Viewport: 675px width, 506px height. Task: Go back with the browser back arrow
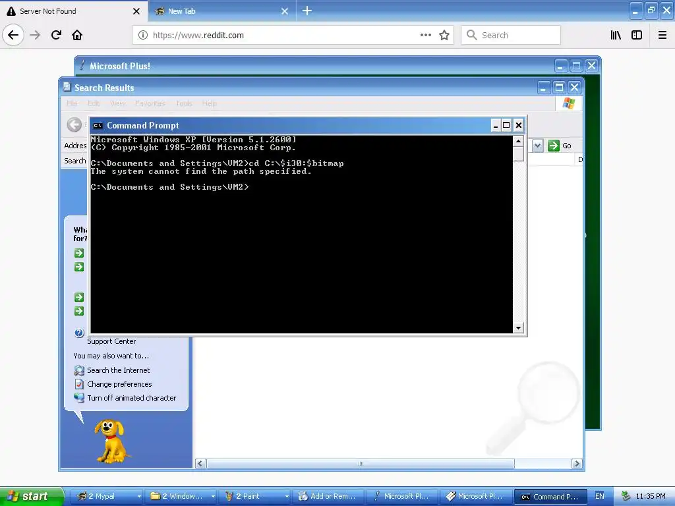(13, 35)
